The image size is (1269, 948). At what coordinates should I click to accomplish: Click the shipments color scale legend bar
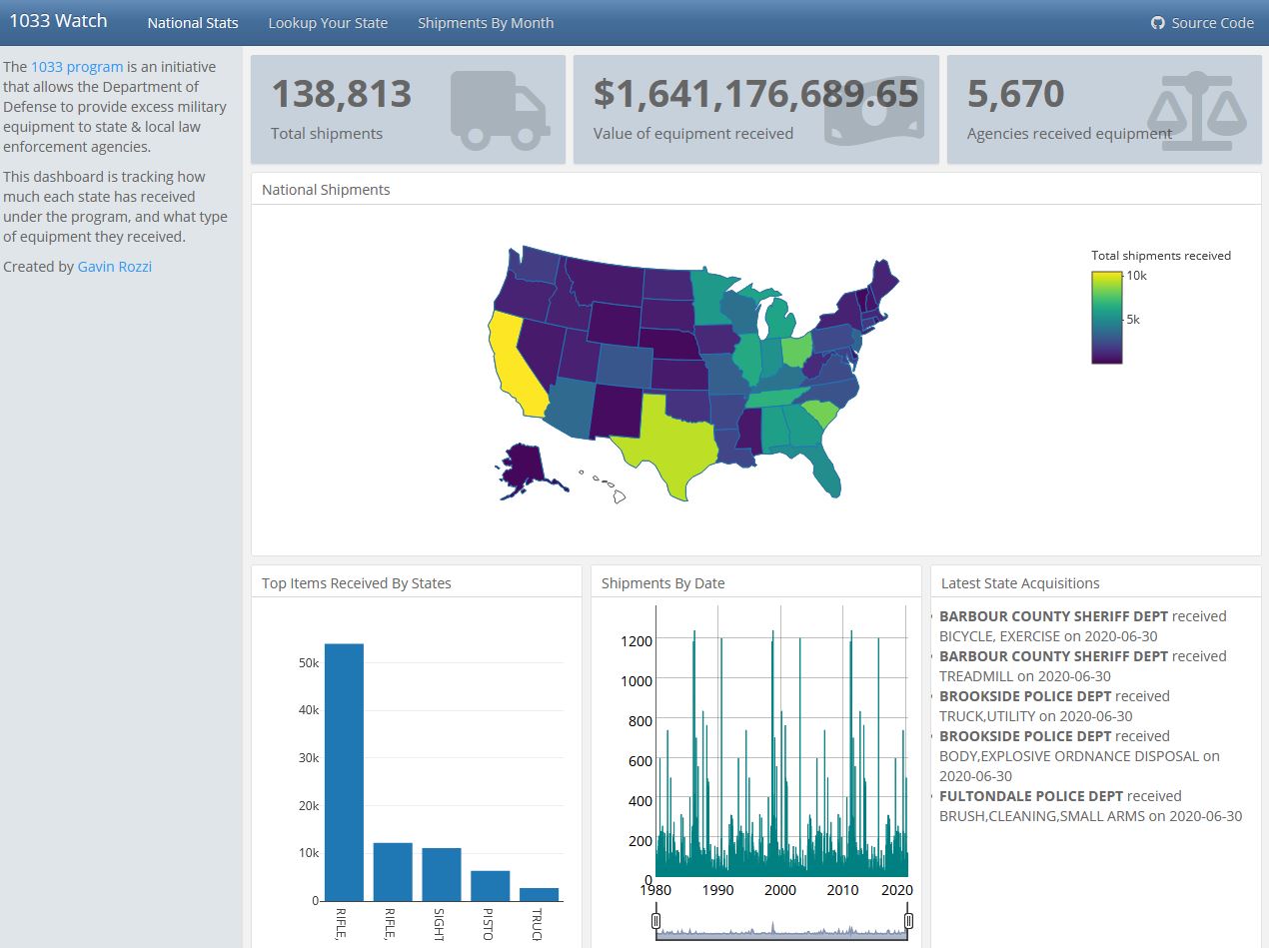[1106, 317]
